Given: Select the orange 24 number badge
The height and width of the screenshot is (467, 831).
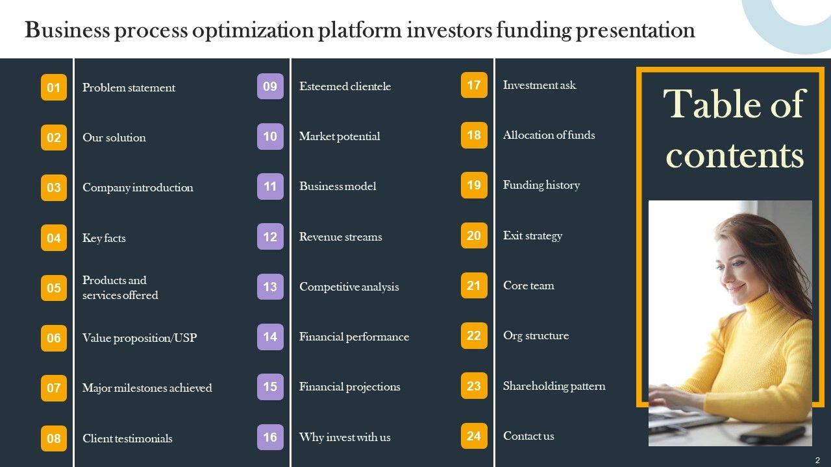Looking at the screenshot, I should [474, 436].
